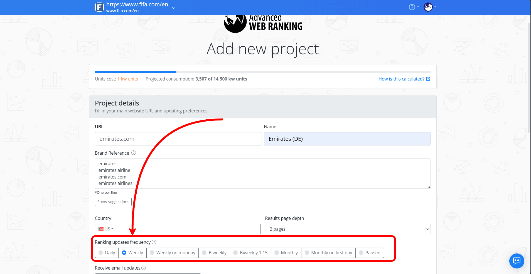
Task: Click the Show suggestions button
Action: click(x=113, y=202)
